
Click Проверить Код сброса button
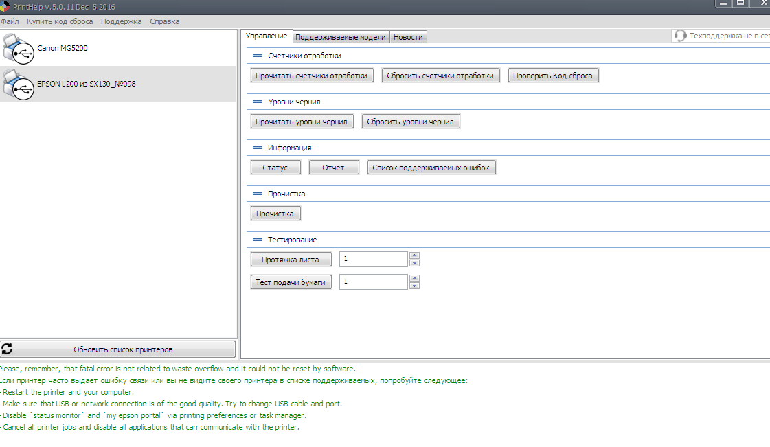pyautogui.click(x=553, y=76)
